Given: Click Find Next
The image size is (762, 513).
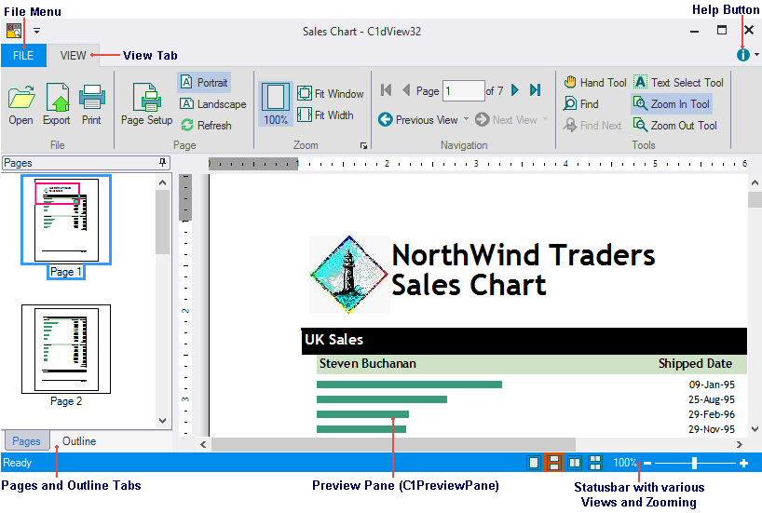Looking at the screenshot, I should 592,126.
